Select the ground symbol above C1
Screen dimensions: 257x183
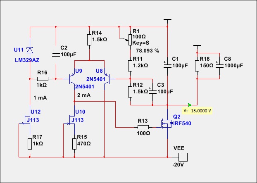point(167,20)
